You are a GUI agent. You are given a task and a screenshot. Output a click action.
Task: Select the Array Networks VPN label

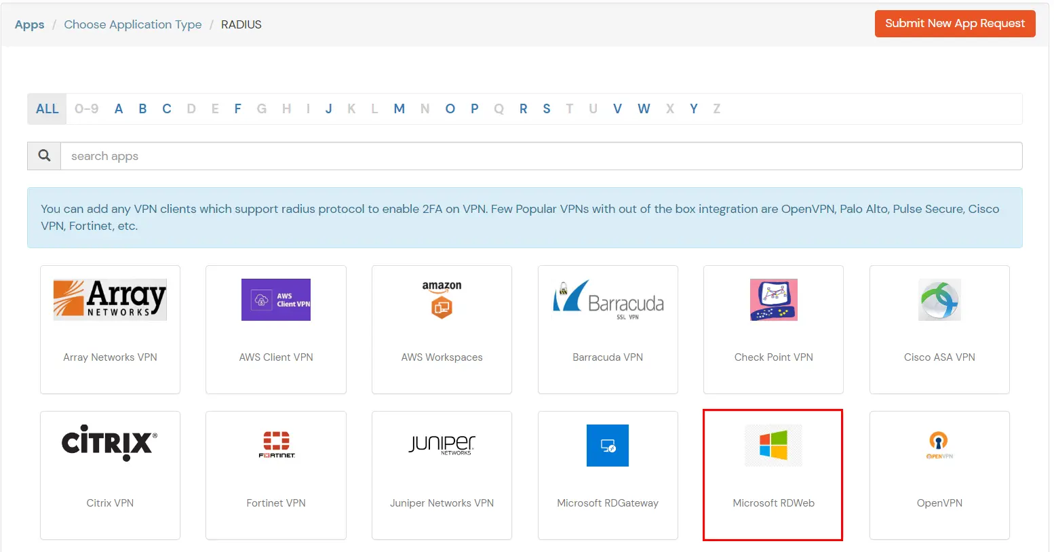[x=110, y=357]
